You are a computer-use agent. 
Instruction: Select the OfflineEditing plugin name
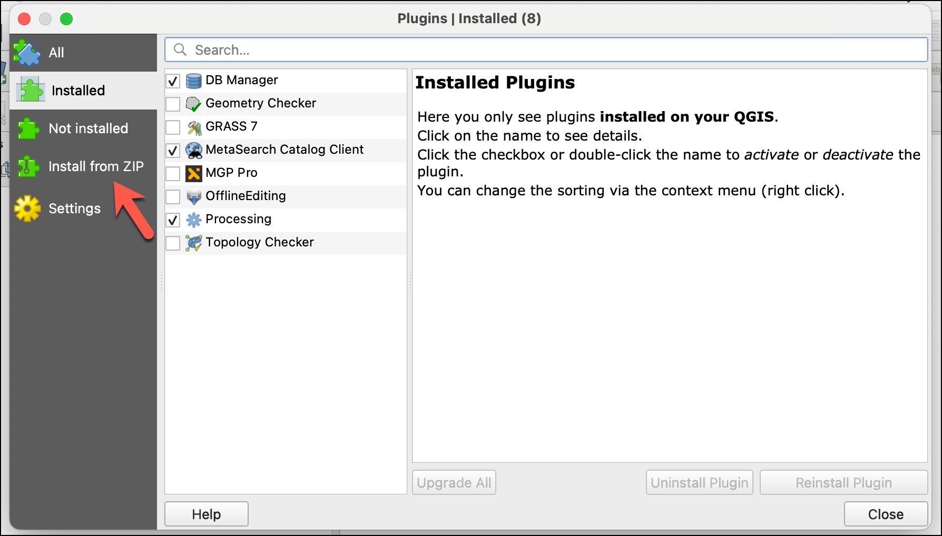[246, 196]
